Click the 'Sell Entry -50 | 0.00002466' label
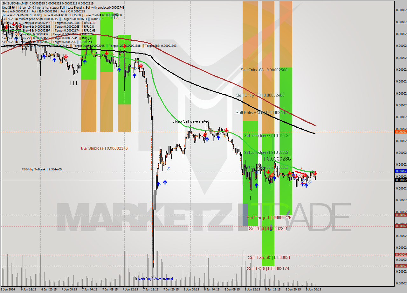 260,95
